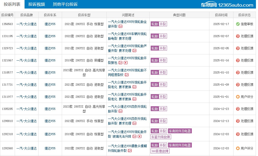Click 车窗升降故障 tag
The image size is (258, 156).
pyautogui.click(x=161, y=137)
